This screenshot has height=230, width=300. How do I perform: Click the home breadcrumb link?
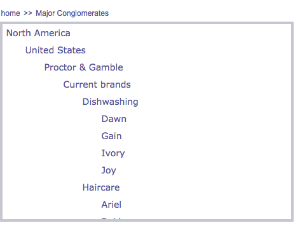[10, 13]
